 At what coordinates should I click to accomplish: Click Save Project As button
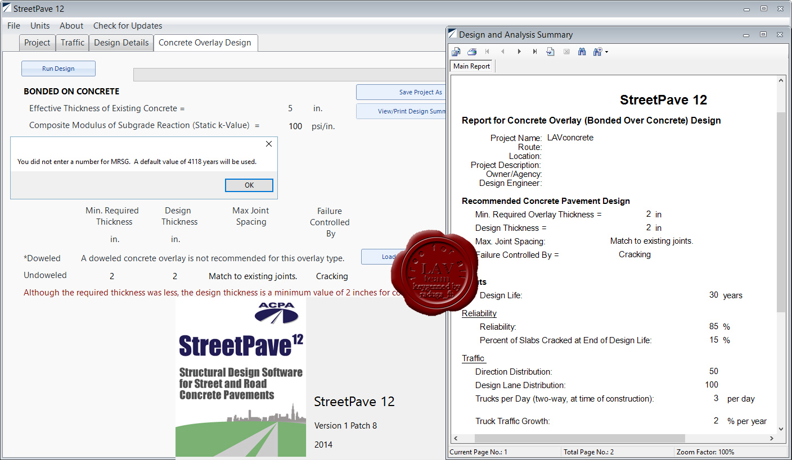[x=401, y=92]
